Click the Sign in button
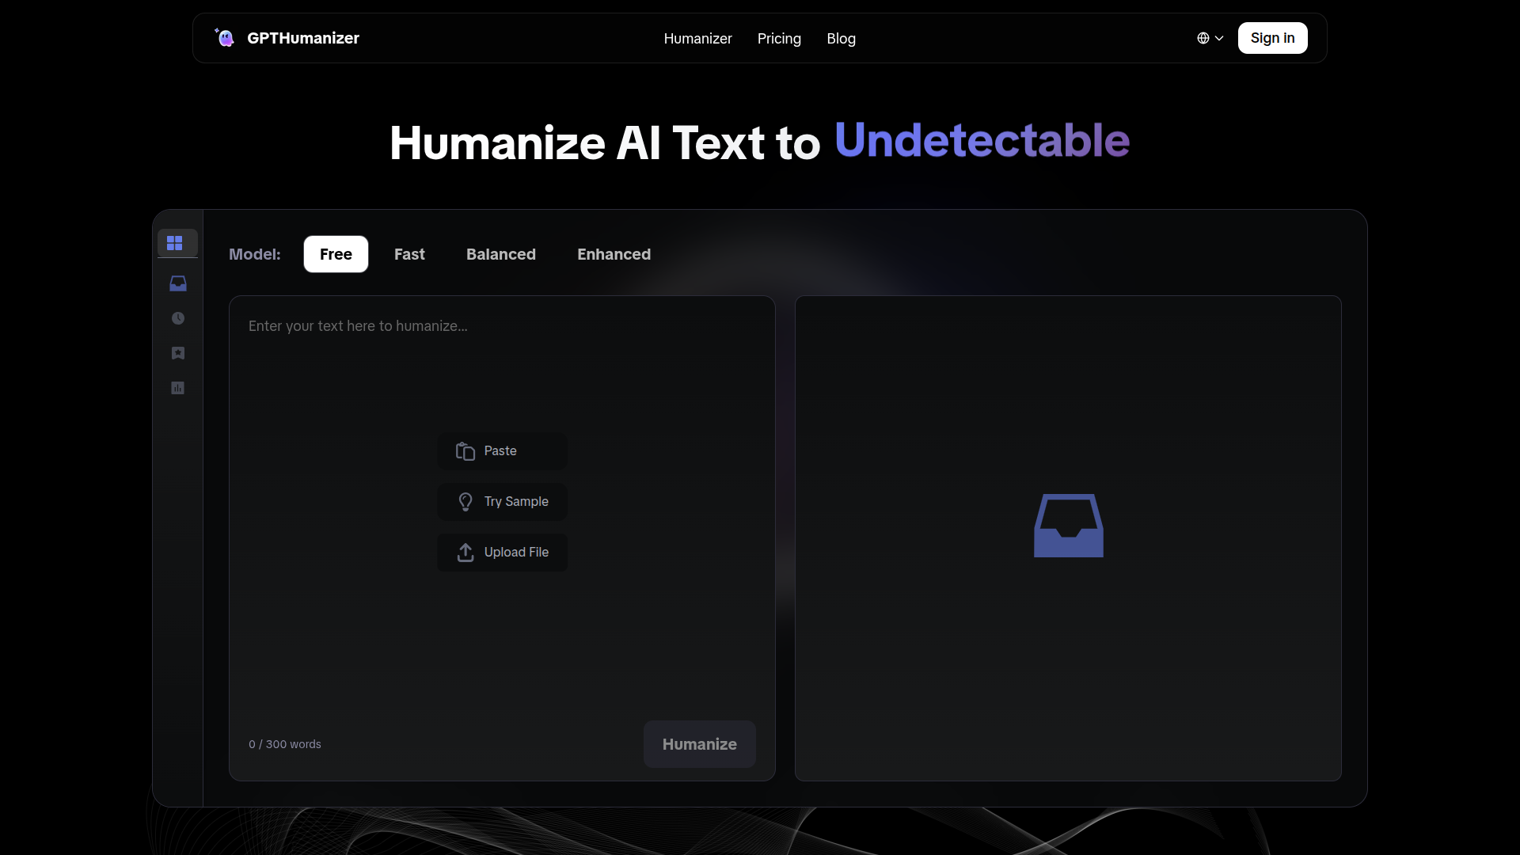 click(1272, 38)
